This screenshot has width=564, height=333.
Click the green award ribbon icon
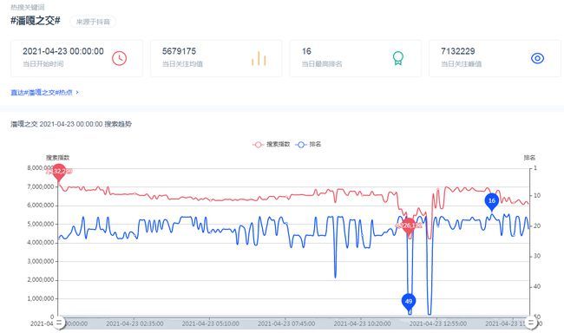397,58
